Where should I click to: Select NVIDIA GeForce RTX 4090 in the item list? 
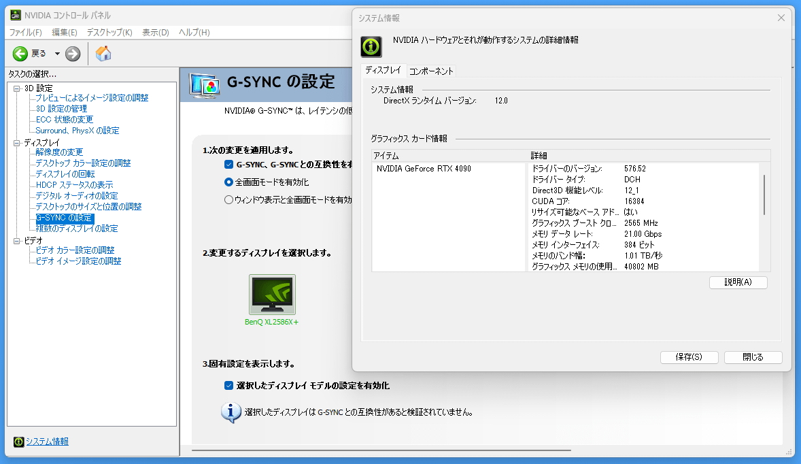tap(424, 169)
